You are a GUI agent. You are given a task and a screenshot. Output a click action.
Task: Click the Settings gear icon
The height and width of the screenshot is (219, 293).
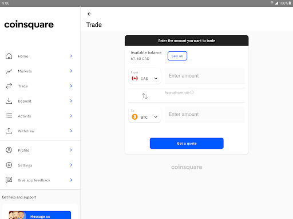[9, 165]
